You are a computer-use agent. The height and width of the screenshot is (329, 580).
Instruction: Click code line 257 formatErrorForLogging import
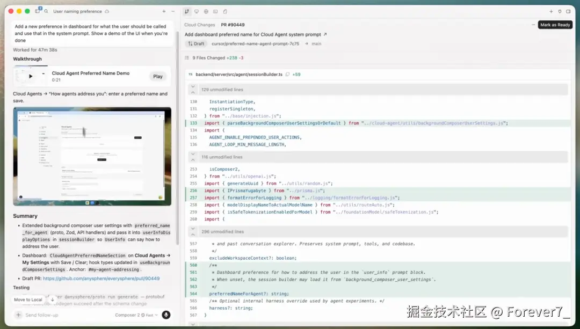pos(378,198)
